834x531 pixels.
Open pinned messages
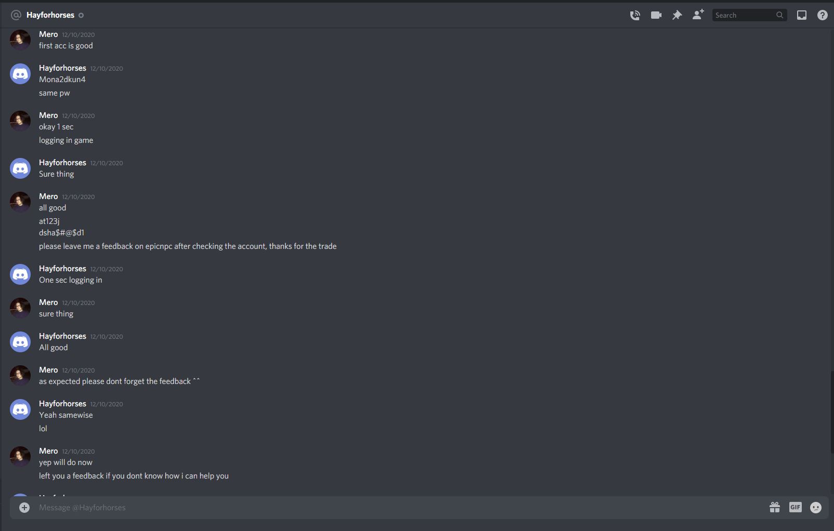(677, 15)
